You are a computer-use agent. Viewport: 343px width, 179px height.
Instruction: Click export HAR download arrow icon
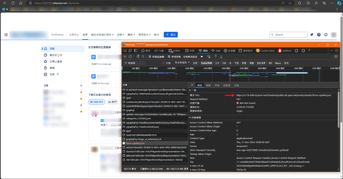point(221,57)
